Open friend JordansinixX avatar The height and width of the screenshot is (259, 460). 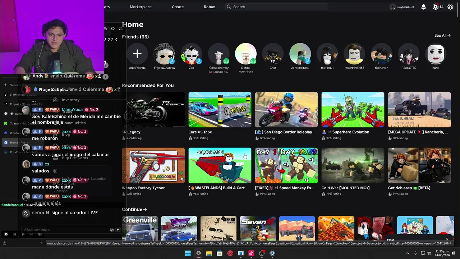300,54
